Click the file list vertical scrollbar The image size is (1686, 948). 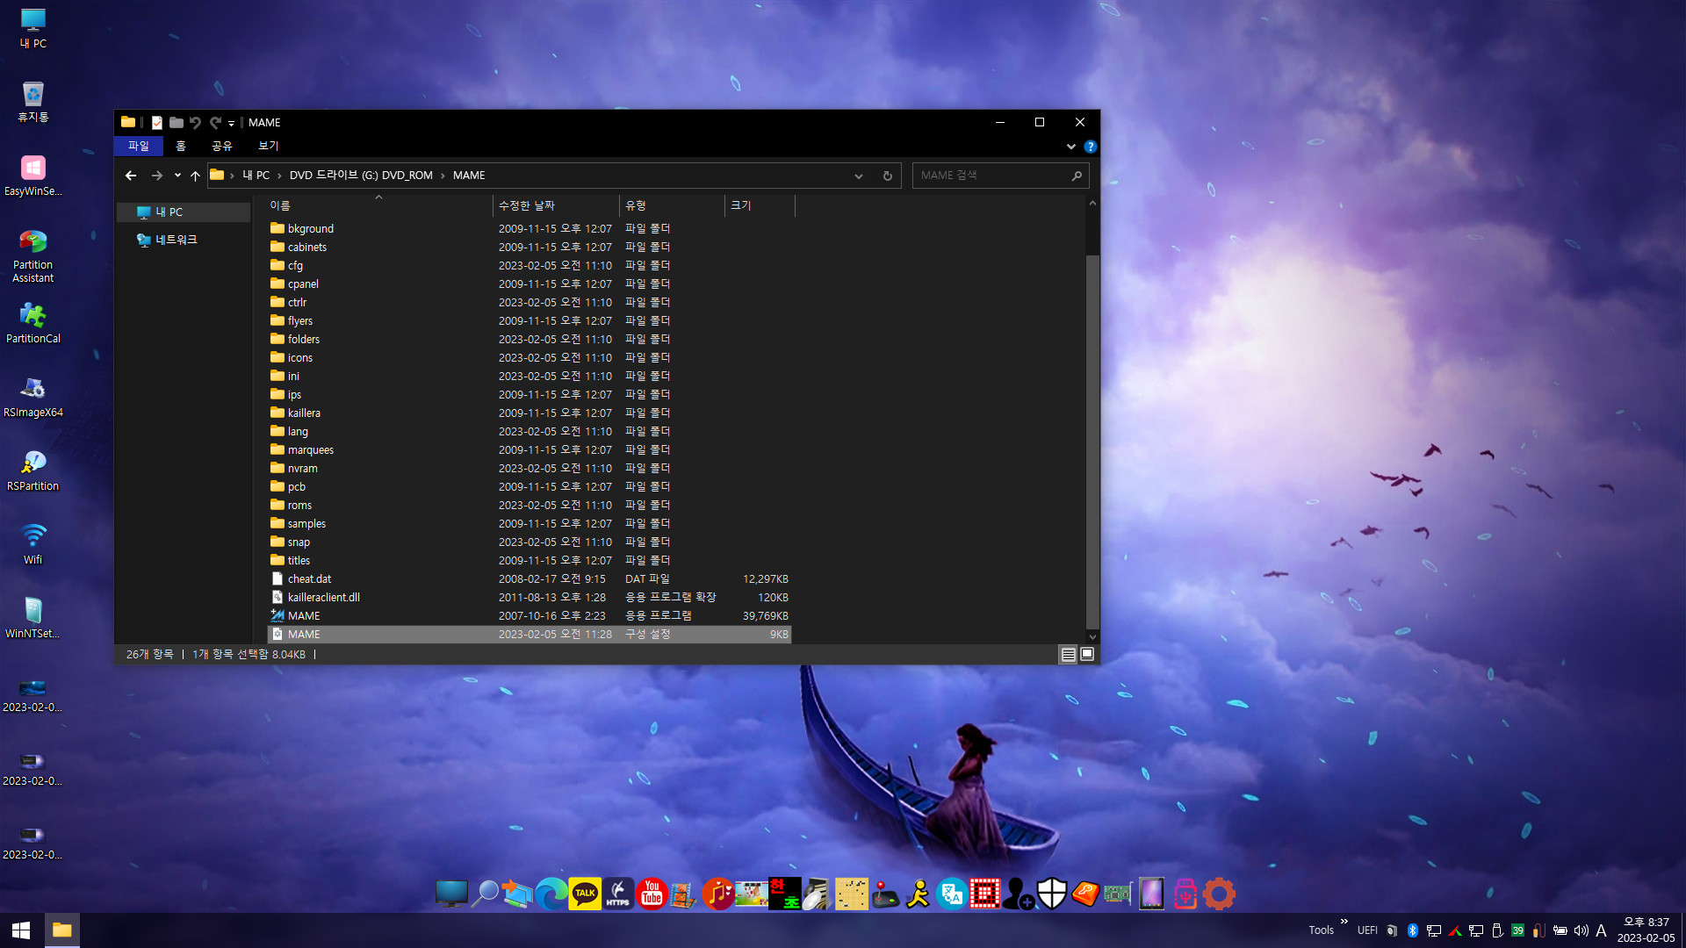pos(1092,442)
